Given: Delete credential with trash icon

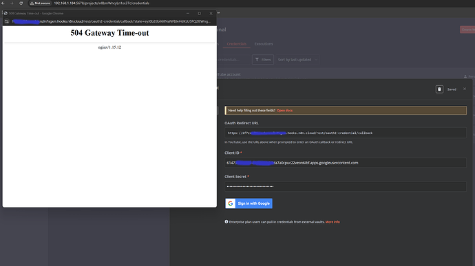Looking at the screenshot, I should [439, 89].
